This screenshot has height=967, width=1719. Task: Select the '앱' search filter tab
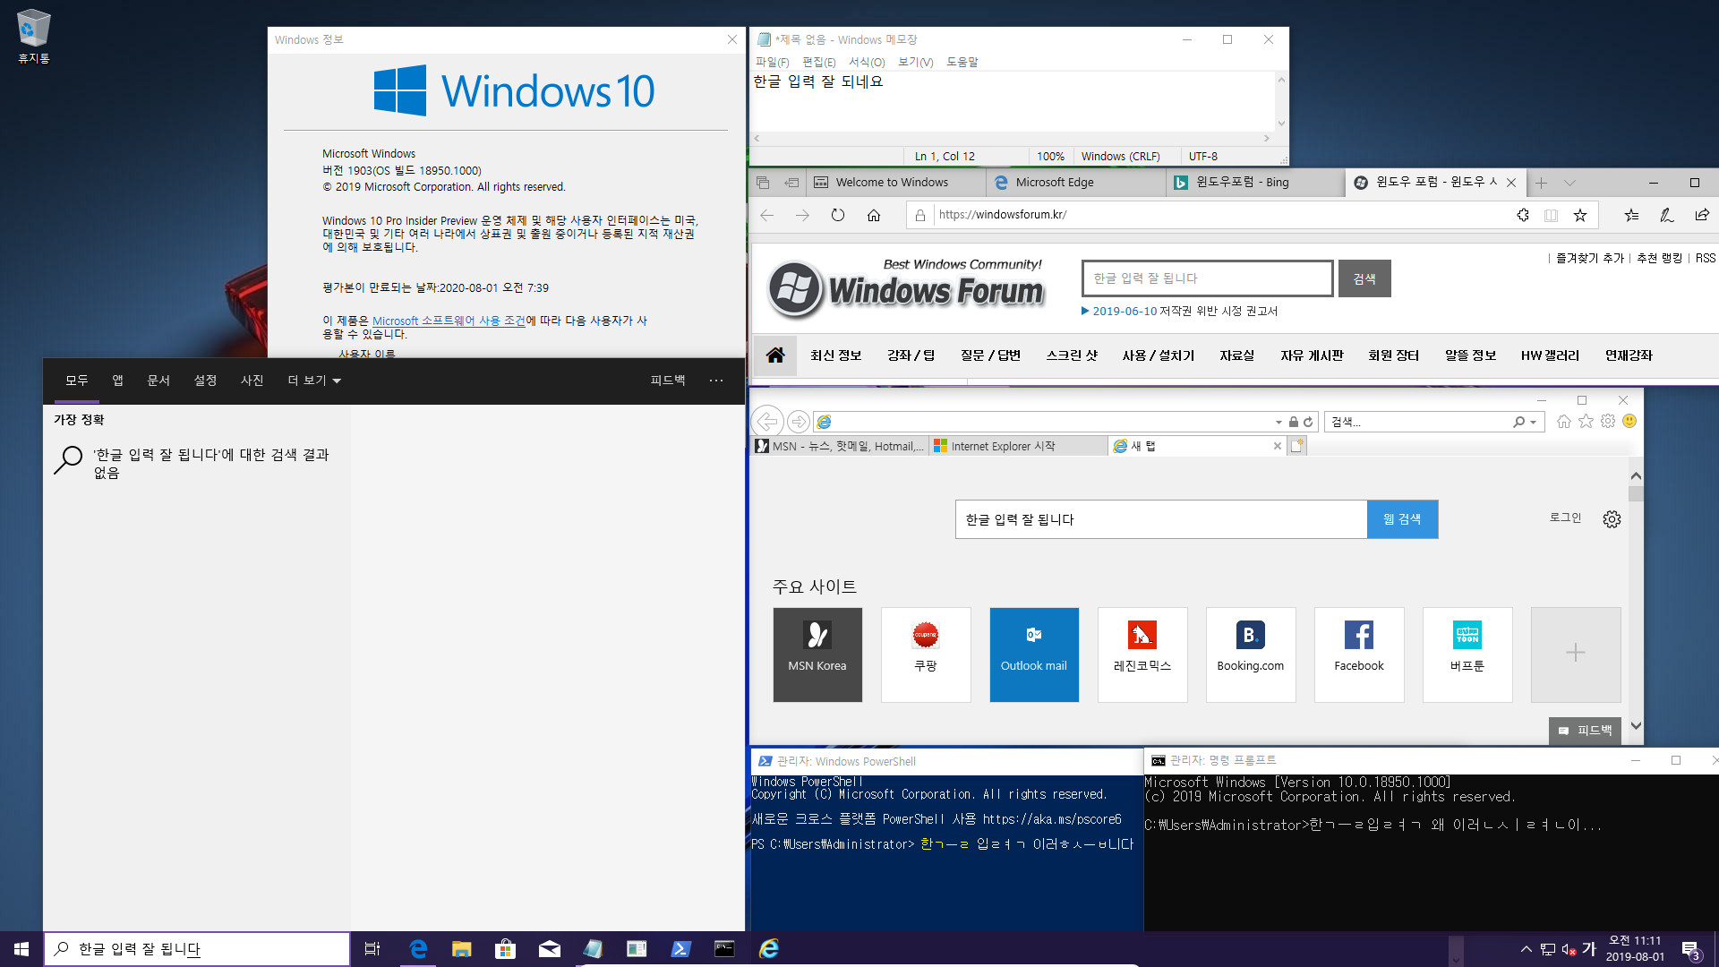coord(117,381)
